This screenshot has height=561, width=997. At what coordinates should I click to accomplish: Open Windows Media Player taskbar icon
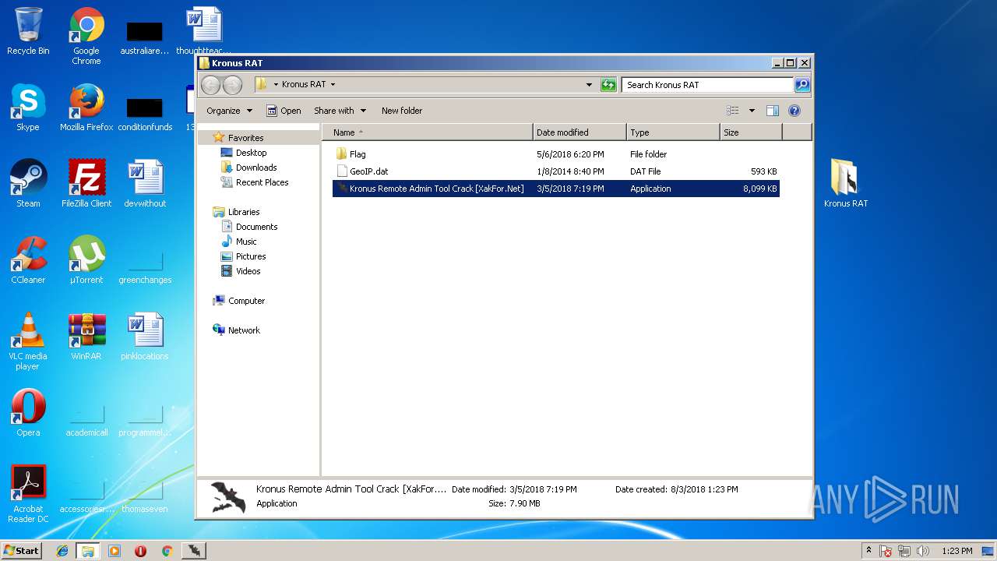114,551
